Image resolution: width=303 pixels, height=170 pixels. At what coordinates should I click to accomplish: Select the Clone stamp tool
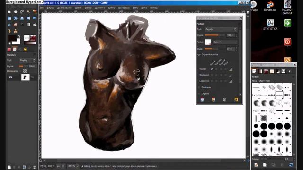(16, 31)
